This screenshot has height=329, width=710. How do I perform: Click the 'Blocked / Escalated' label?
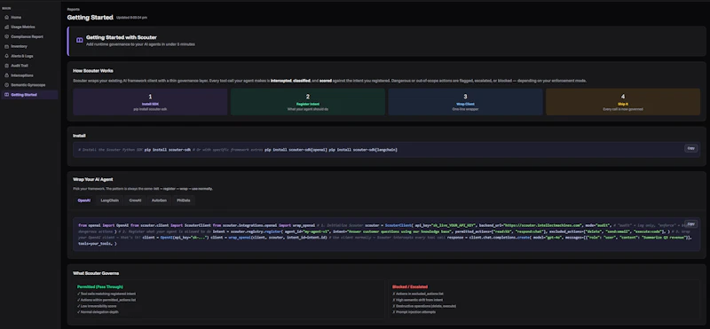(x=410, y=287)
